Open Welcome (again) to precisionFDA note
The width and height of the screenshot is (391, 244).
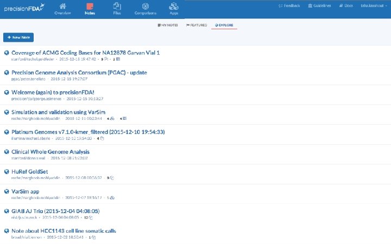click(53, 92)
